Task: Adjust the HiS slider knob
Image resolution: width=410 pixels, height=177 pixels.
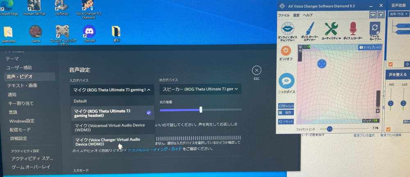Action: click(x=391, y=103)
